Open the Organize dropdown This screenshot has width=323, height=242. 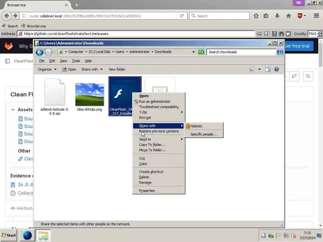coord(47,69)
